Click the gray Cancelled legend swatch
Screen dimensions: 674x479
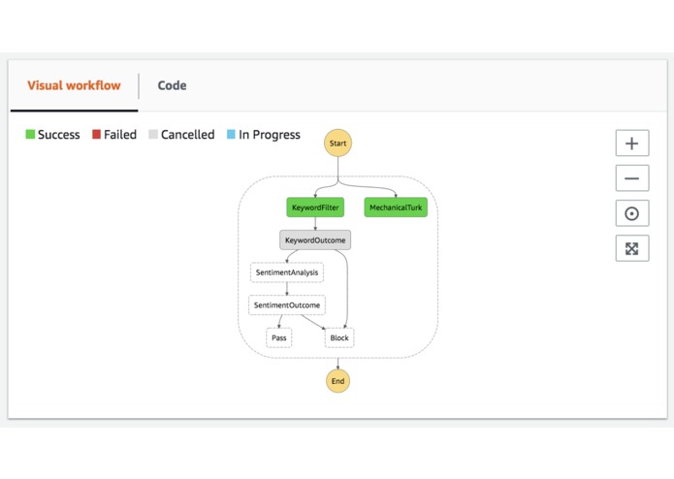153,135
